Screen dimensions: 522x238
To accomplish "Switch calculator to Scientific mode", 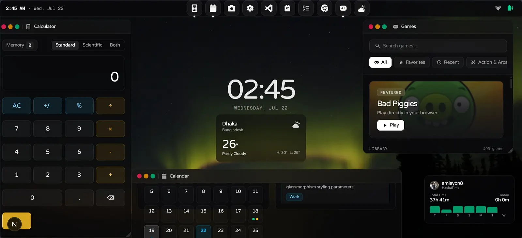I will point(92,45).
